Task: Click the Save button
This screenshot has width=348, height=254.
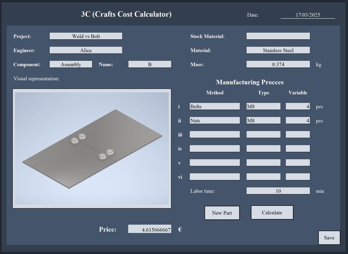Action: 329,238
